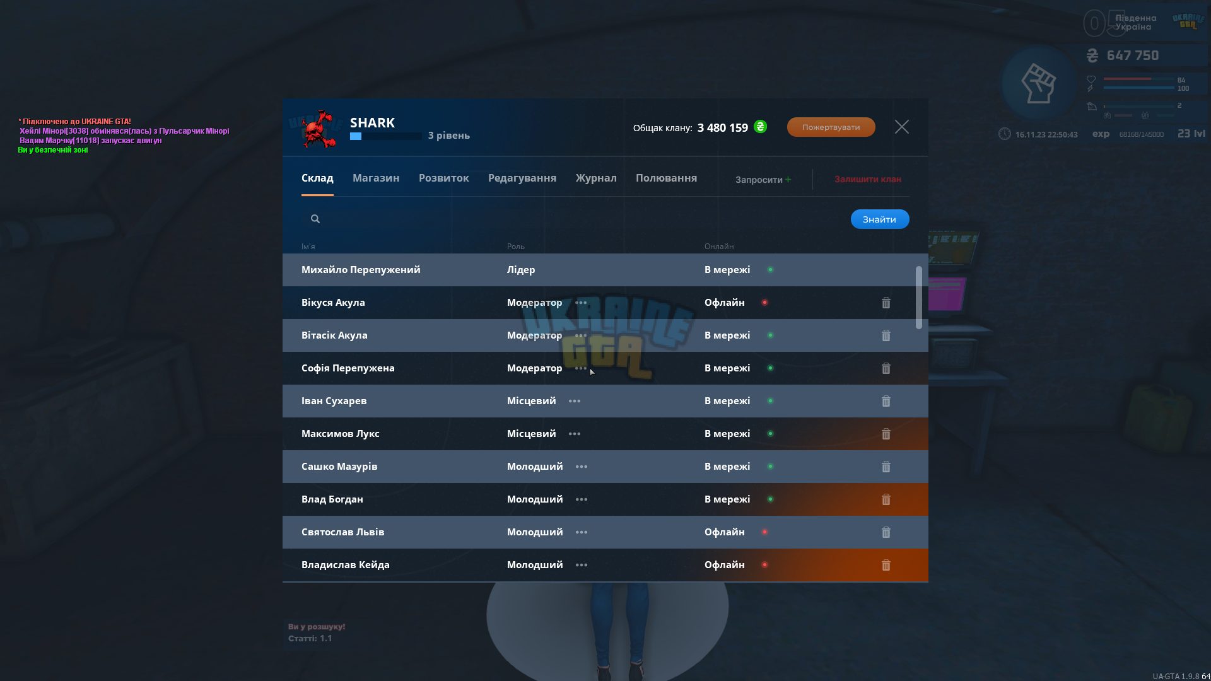
Task: Delete Святослав Львів with trash icon
Action: pyautogui.click(x=886, y=532)
